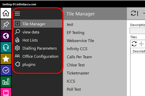Image resolution: width=145 pixels, height=96 pixels.
Task: Click the Tile Manager number icon
Action: [17, 24]
